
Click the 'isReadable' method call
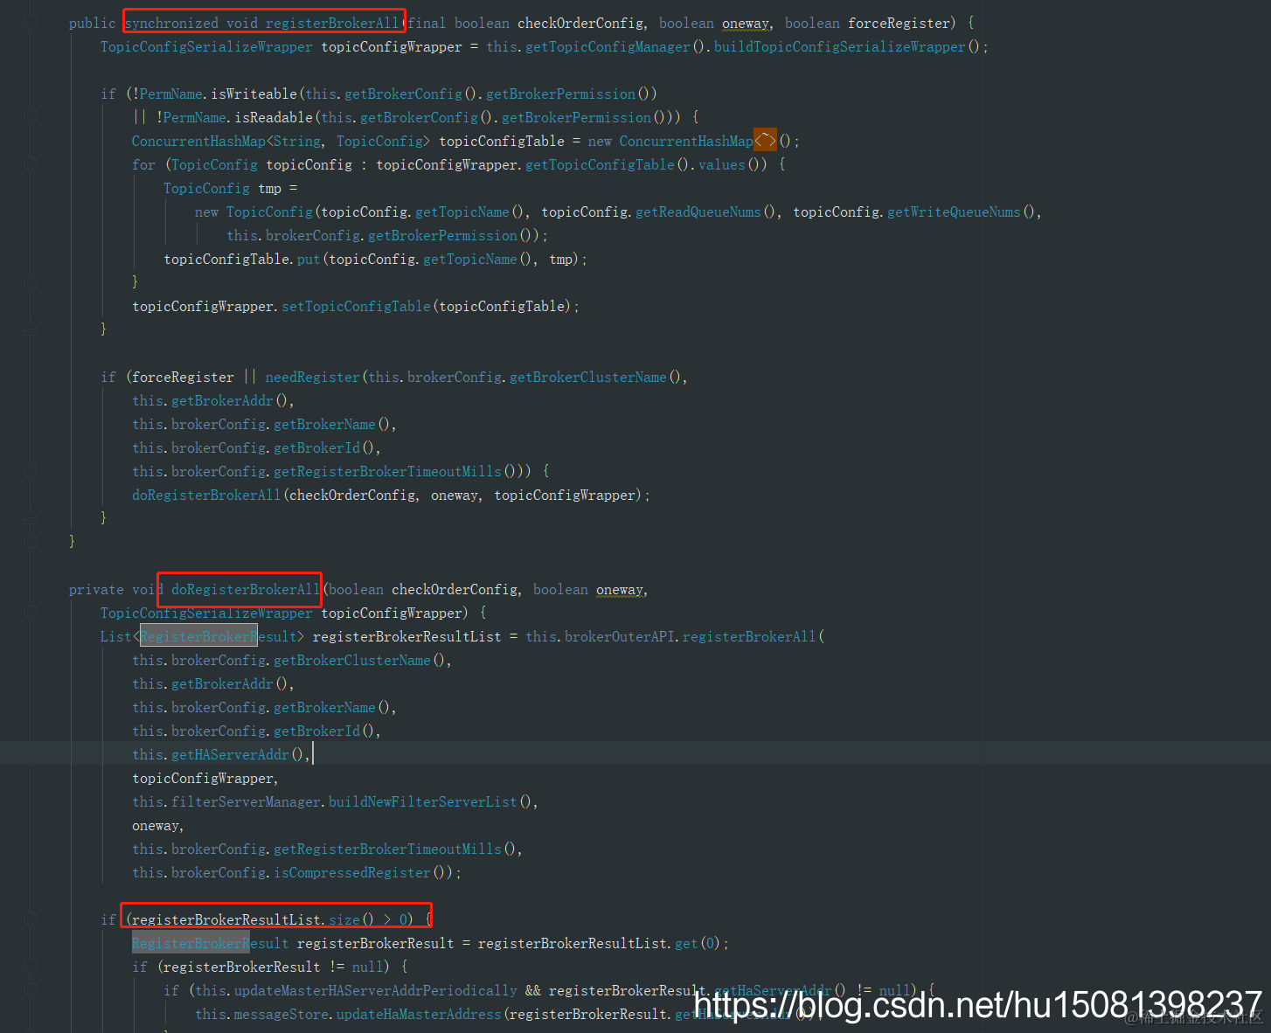click(x=274, y=118)
